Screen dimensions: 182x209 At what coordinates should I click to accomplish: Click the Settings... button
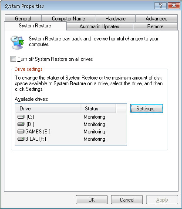147,109
